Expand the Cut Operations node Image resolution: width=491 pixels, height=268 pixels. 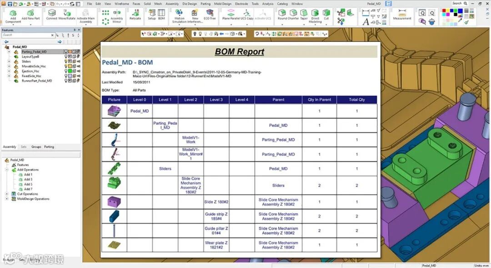click(6, 194)
